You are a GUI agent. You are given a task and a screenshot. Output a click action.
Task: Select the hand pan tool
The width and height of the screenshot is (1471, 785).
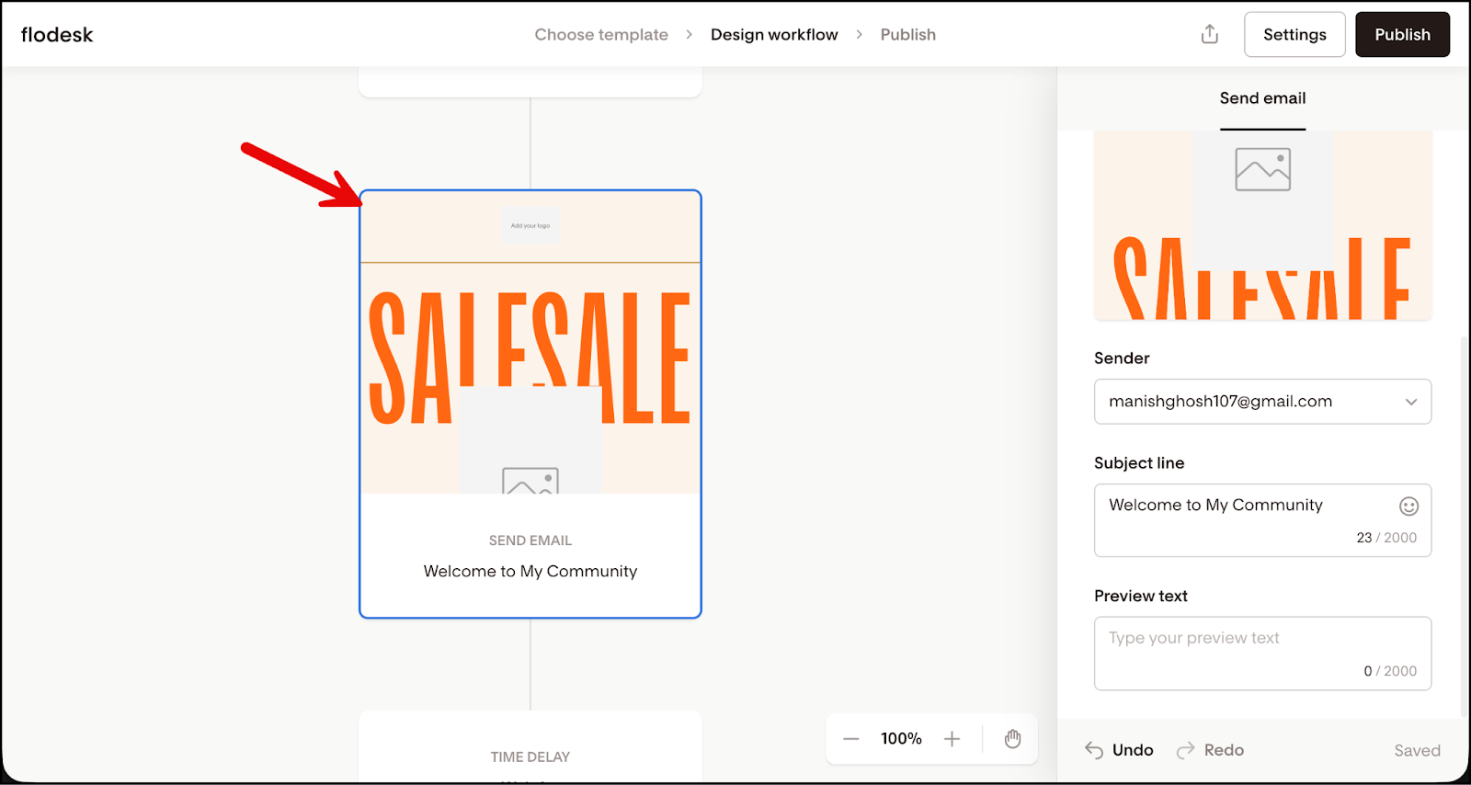point(1012,739)
